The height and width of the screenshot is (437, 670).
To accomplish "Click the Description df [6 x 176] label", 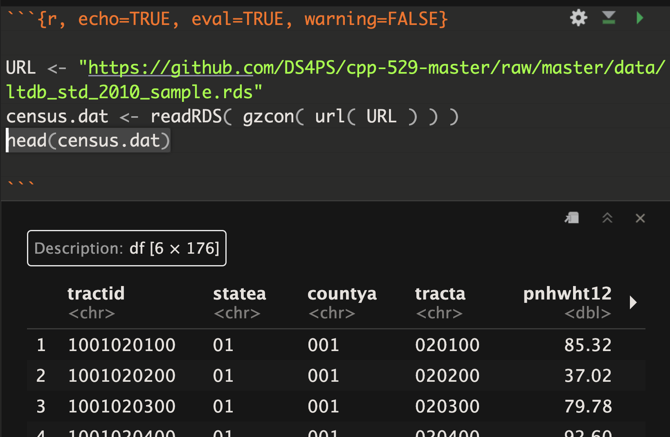I will [x=126, y=248].
